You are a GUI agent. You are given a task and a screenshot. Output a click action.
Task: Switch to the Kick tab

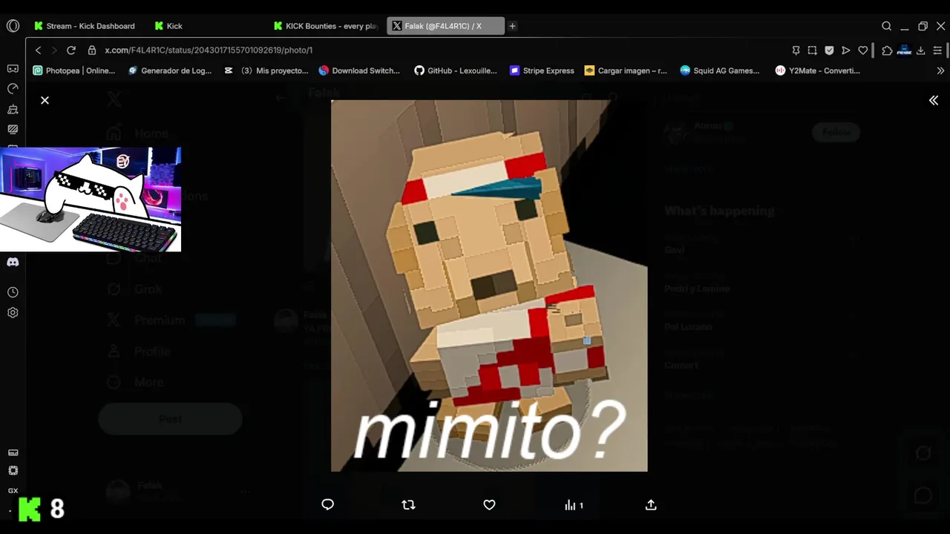(x=208, y=26)
